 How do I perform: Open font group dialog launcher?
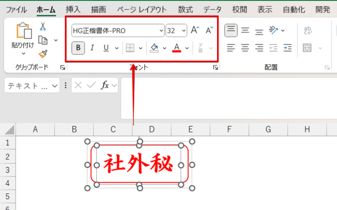point(215,68)
